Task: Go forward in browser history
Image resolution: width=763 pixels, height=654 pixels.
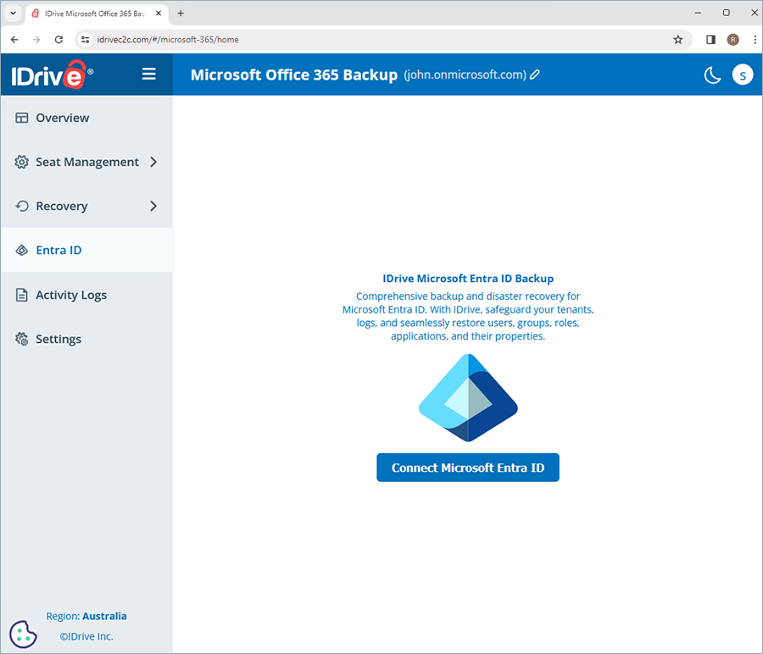Action: coord(36,40)
